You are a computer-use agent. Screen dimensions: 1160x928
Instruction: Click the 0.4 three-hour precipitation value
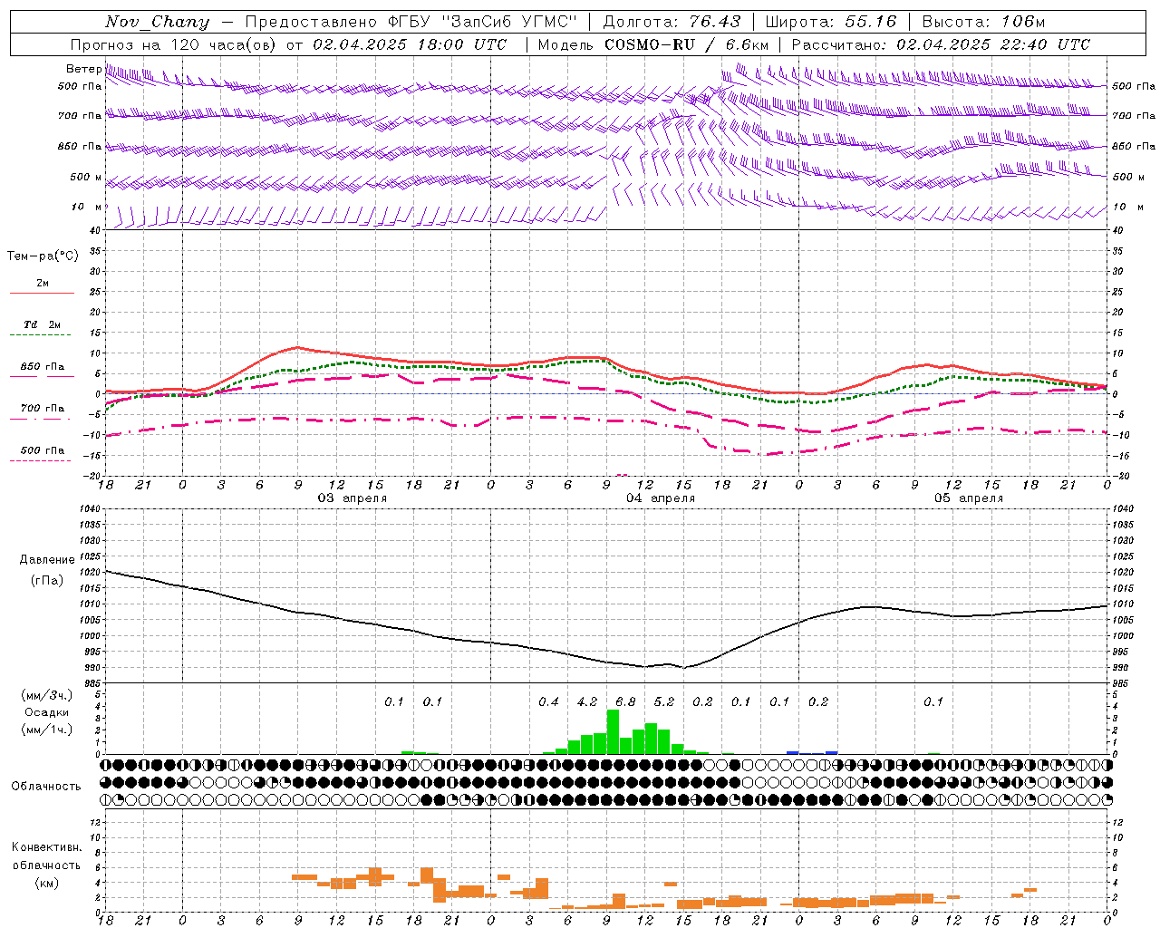click(548, 701)
